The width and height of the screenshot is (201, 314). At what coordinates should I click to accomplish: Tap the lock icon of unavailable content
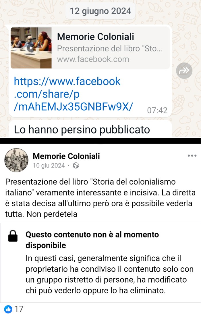click(x=13, y=236)
